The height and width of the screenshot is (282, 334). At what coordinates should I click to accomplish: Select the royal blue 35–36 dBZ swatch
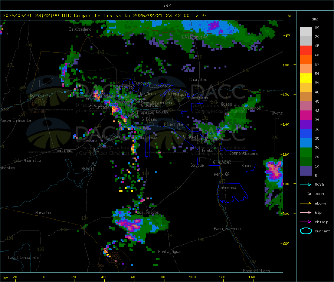click(x=306, y=133)
